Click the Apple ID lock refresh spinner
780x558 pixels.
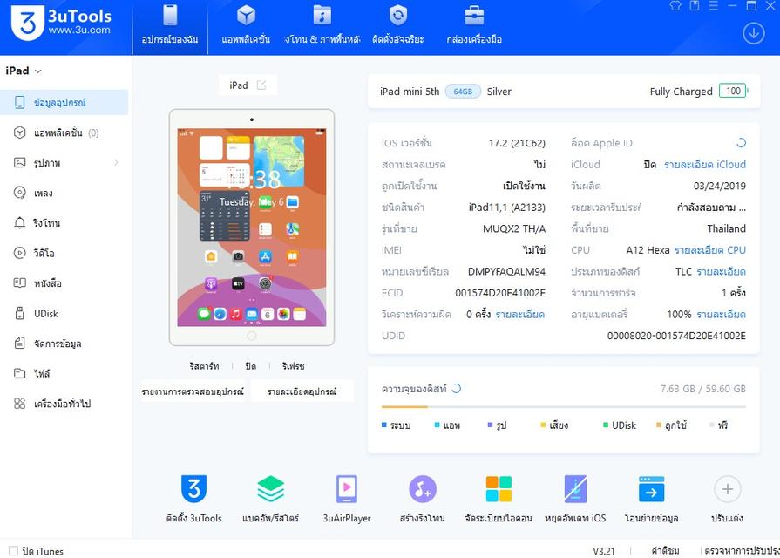pos(741,143)
